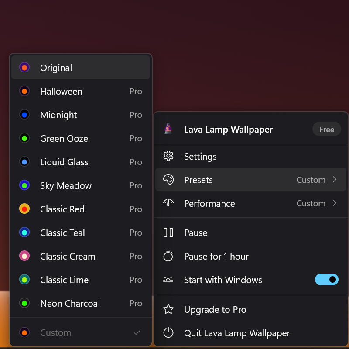Click the power icon for Quit

pos(168,332)
